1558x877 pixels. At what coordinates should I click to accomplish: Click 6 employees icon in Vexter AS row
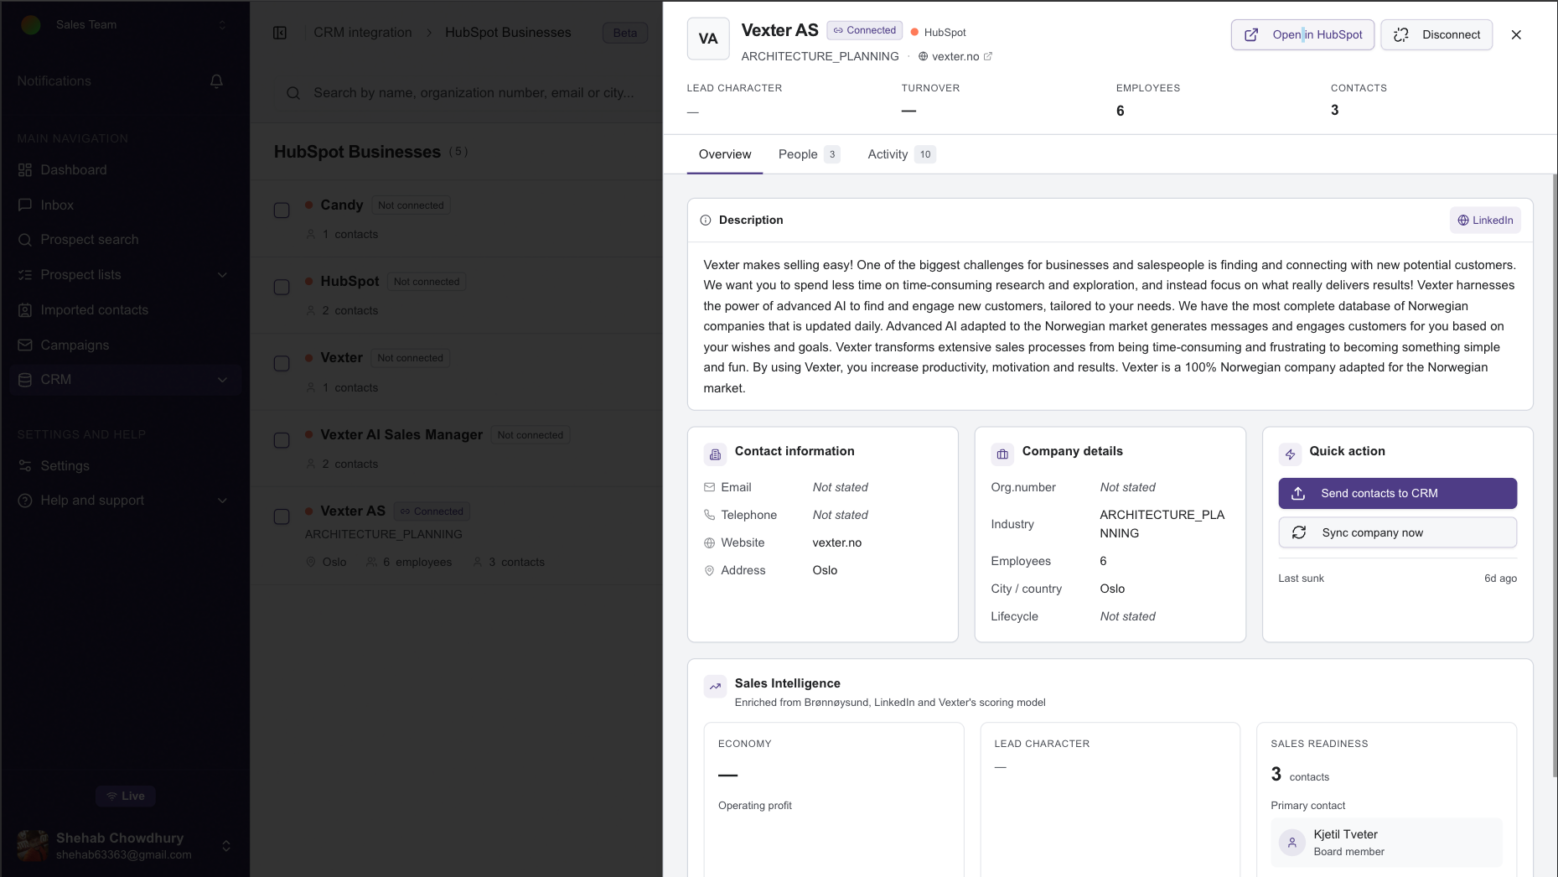point(371,563)
